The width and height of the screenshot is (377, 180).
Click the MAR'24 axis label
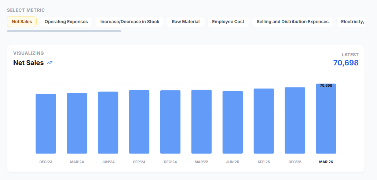77,162
